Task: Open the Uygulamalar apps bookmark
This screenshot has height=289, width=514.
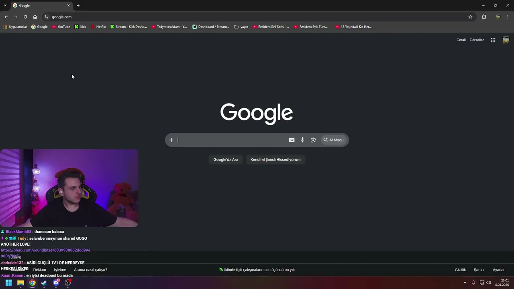Action: [x=15, y=27]
